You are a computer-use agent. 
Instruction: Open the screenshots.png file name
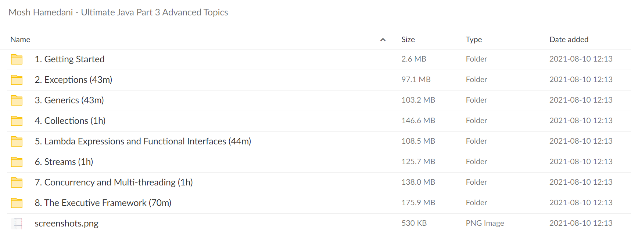(67, 223)
